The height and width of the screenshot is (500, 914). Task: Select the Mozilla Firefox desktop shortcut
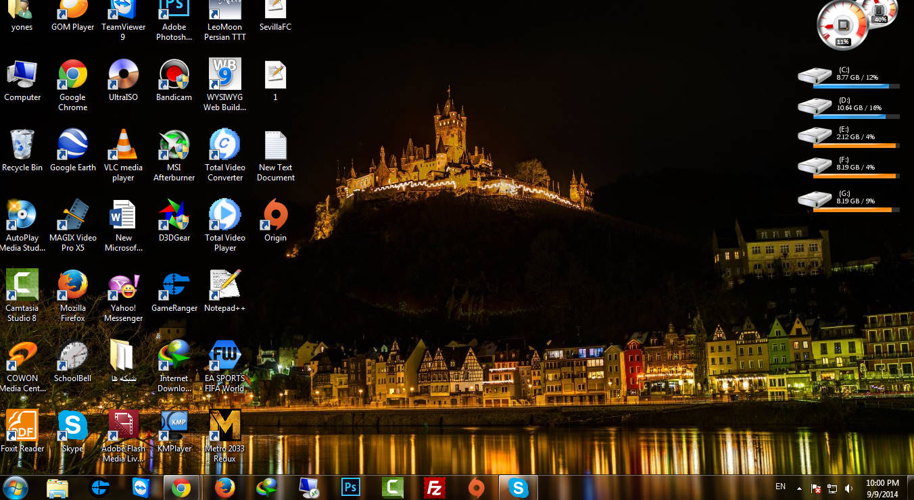(x=72, y=296)
